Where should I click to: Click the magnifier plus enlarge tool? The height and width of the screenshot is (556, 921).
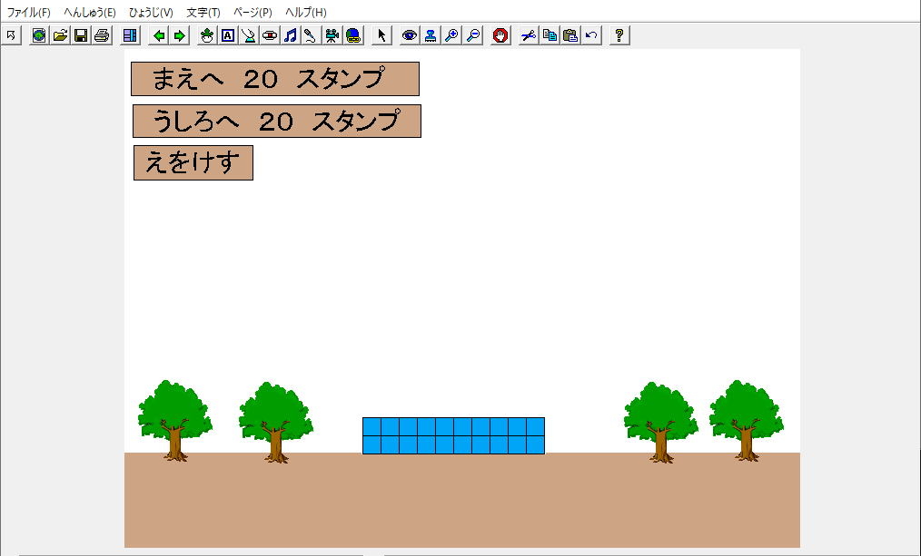click(x=451, y=35)
